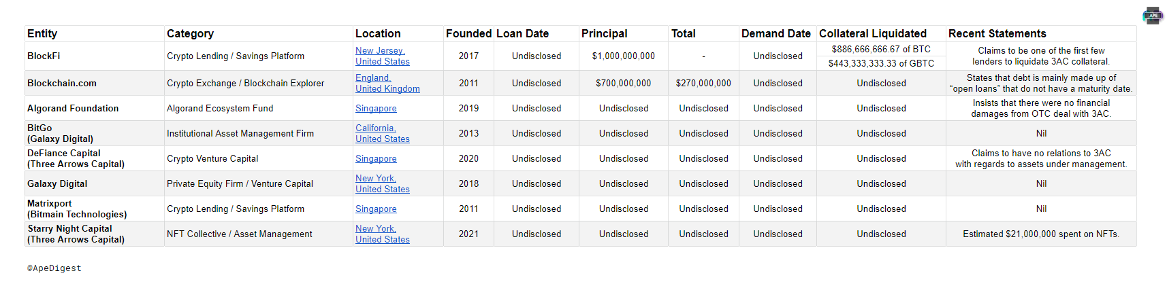Open Galaxy Digital's New York, United States link
This screenshot has width=1167, height=286.
(x=382, y=183)
